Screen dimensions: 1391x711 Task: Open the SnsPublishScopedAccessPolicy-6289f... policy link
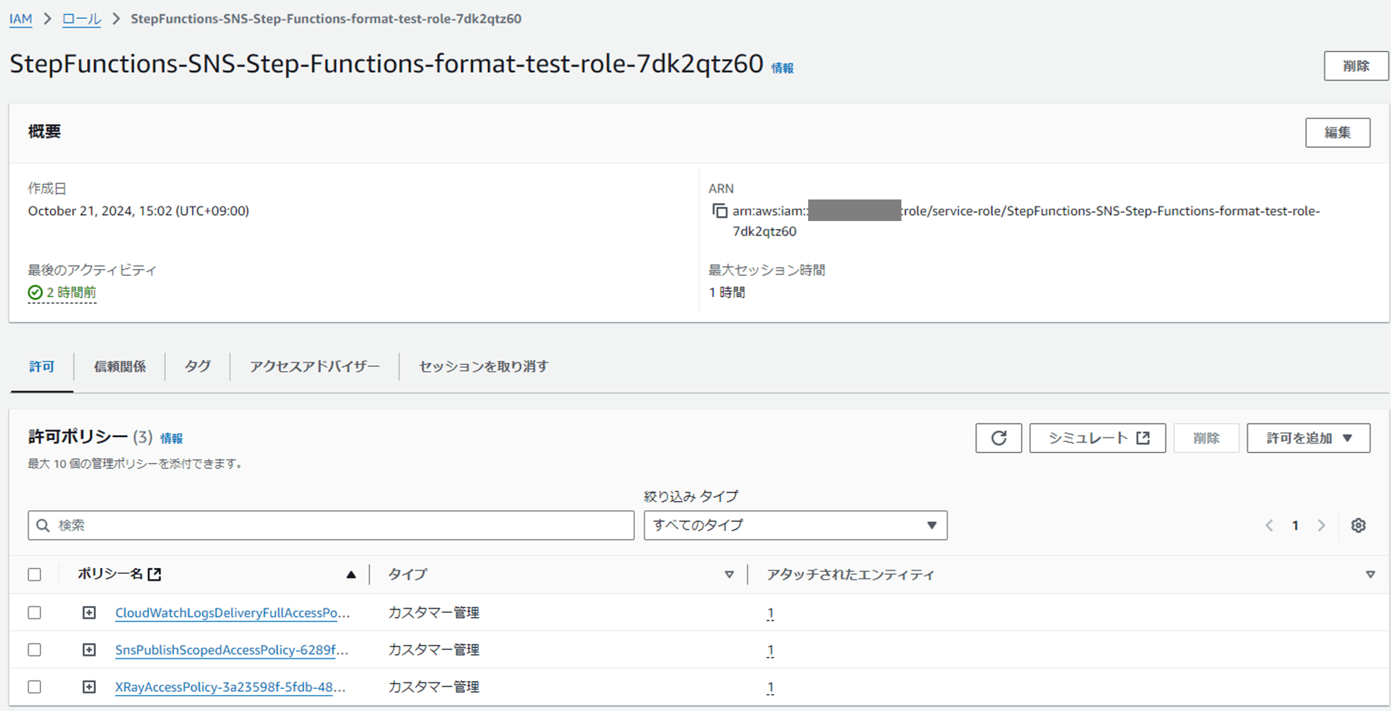coord(232,650)
